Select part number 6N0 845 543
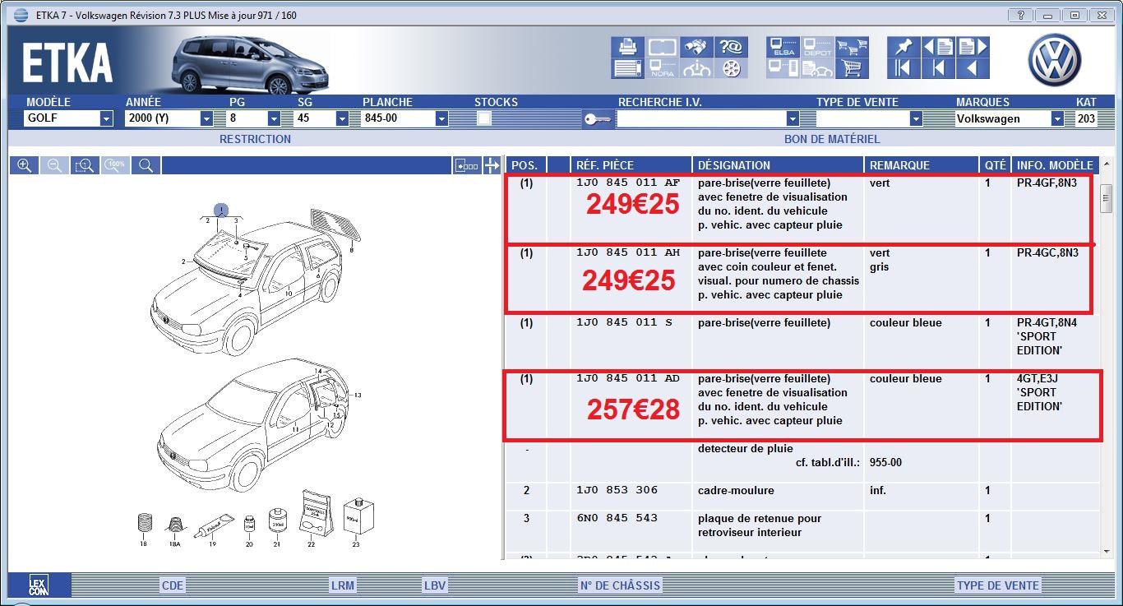This screenshot has height=606, width=1123. pos(617,519)
